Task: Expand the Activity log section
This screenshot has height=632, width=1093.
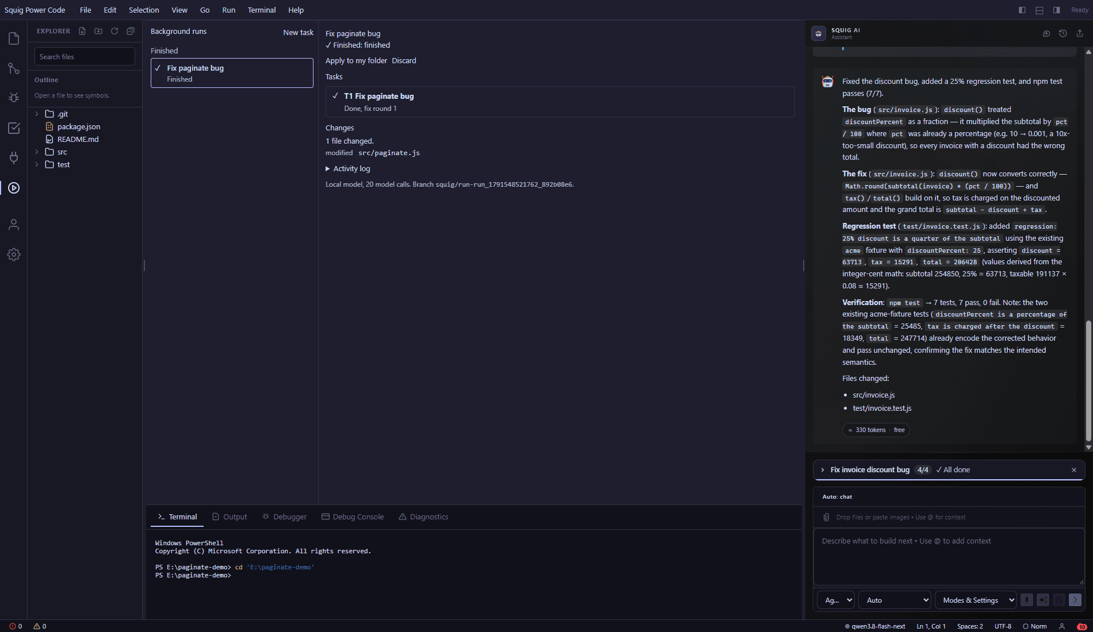Action: point(348,168)
